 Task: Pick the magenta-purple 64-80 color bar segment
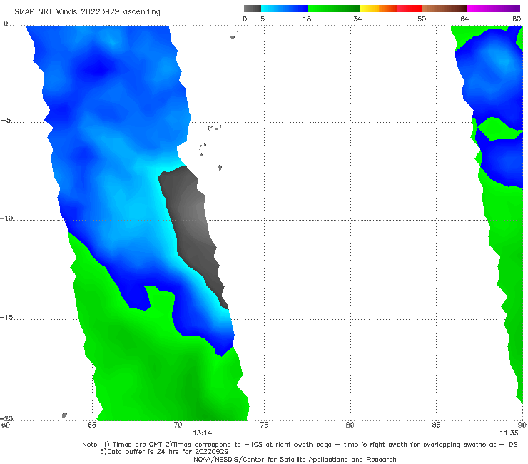pyautogui.click(x=494, y=9)
